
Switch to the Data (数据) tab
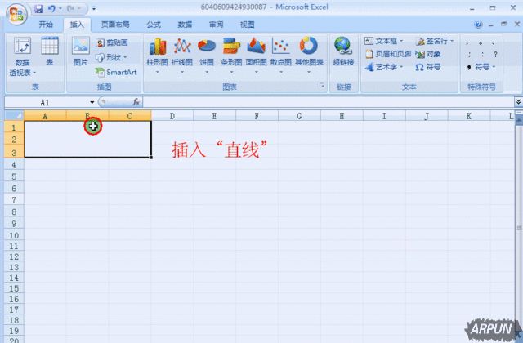[185, 24]
